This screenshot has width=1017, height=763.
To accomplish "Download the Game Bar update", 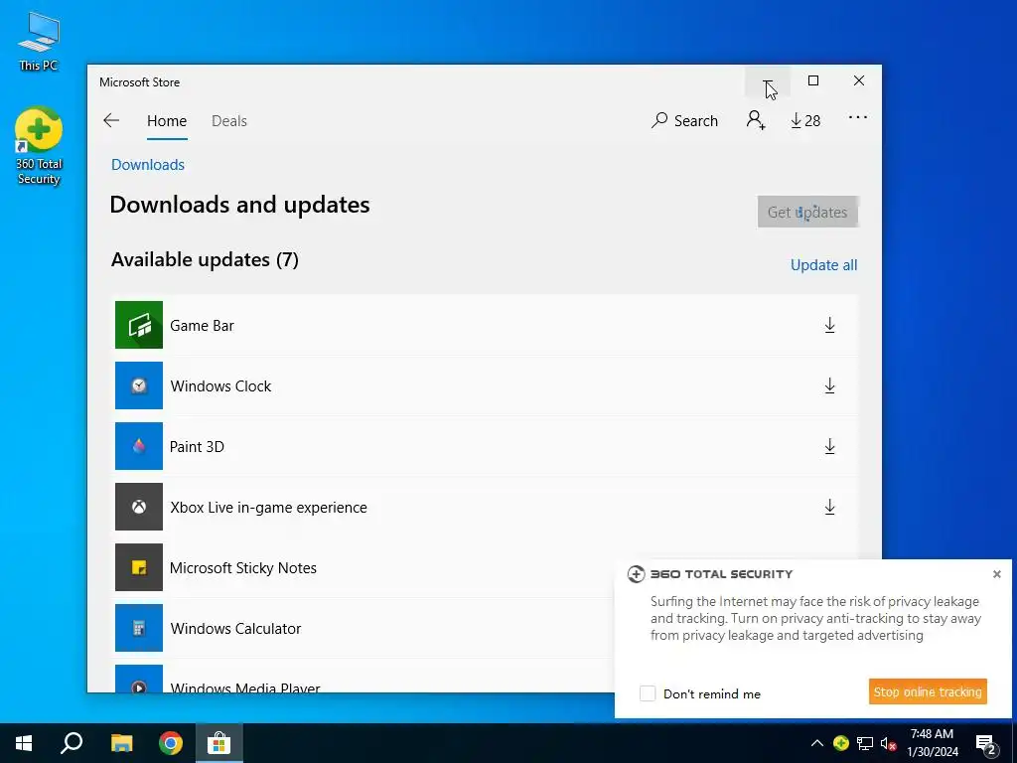I will pos(829,325).
